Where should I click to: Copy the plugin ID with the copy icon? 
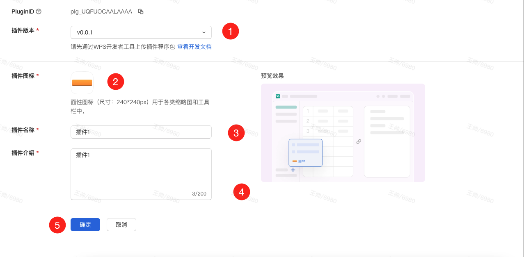pyautogui.click(x=141, y=11)
